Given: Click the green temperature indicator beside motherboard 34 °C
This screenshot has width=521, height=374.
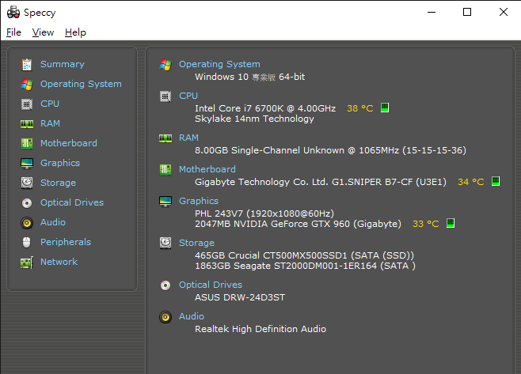Looking at the screenshot, I should [496, 182].
